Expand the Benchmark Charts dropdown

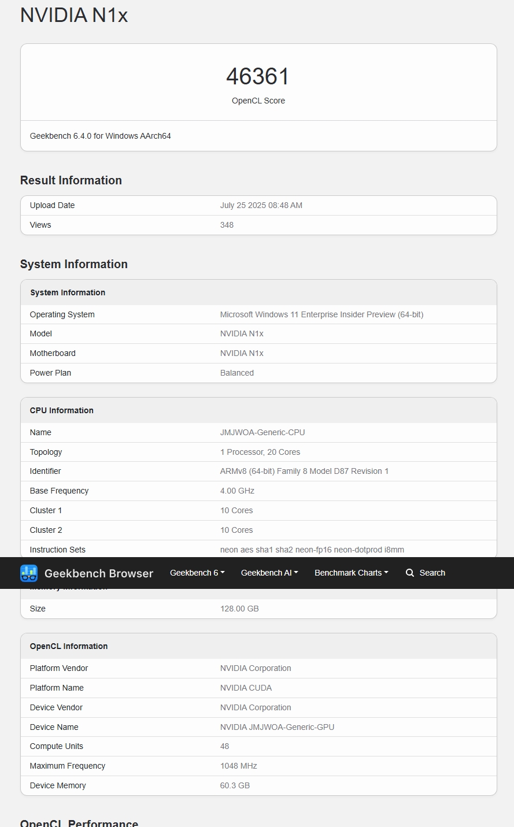tap(352, 573)
